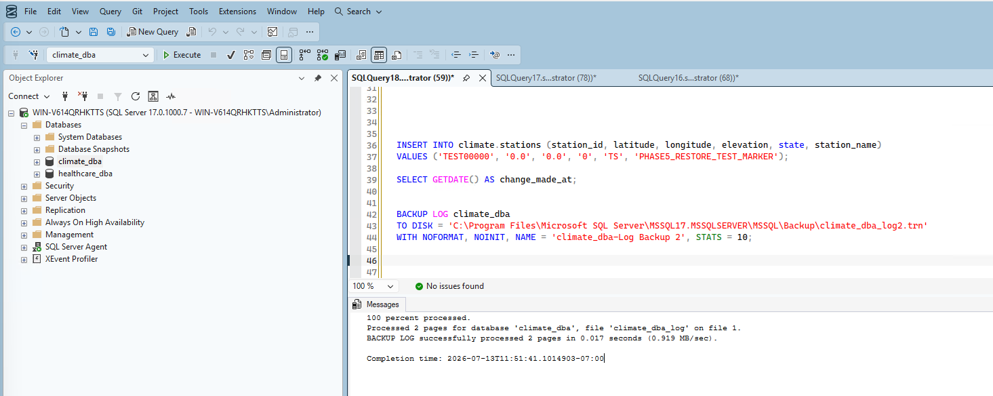Click the Object Explorer hierarchy diagram icon
This screenshot has height=396, width=993.
pyautogui.click(x=153, y=96)
